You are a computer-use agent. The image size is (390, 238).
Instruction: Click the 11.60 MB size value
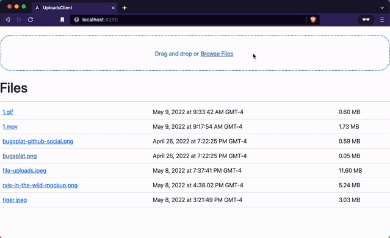click(350, 171)
